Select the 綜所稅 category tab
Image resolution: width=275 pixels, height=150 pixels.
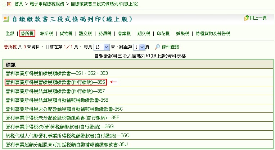46,33
